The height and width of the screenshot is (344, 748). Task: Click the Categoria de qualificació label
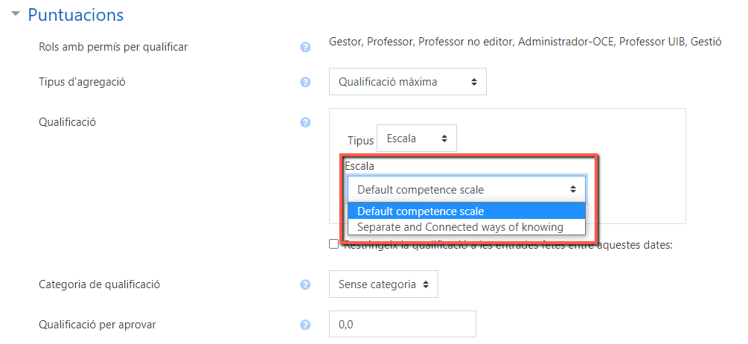tap(99, 284)
